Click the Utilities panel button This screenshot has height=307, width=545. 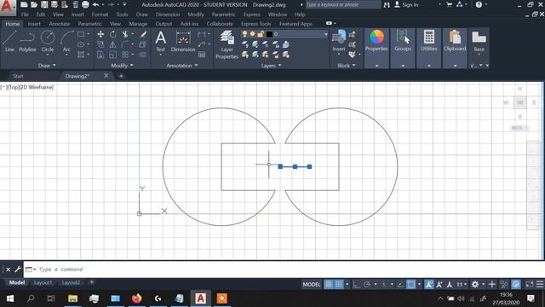[x=428, y=41]
